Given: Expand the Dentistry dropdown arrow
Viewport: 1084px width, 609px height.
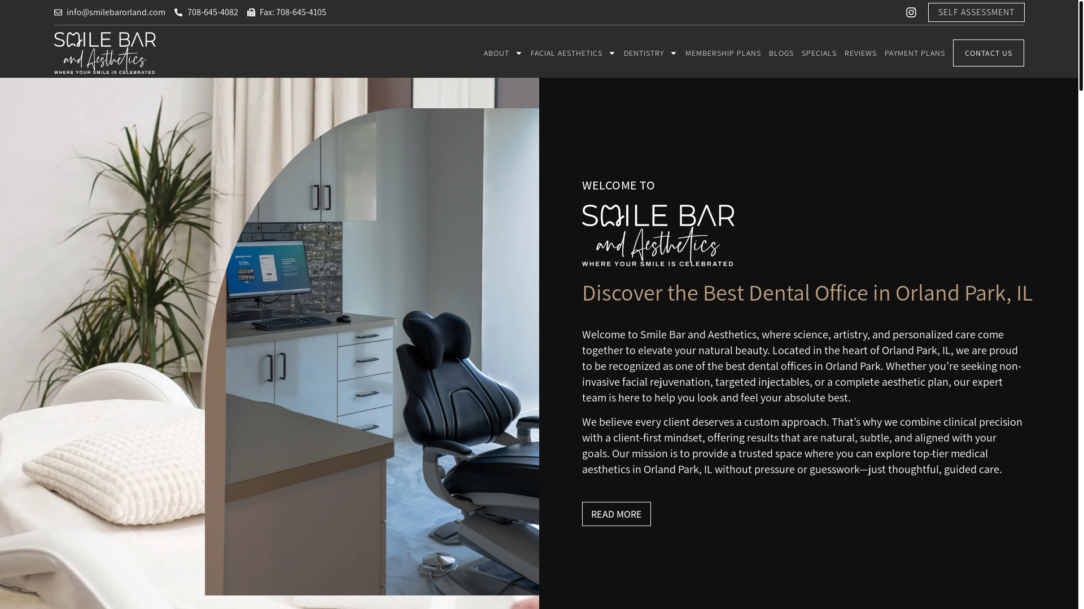Looking at the screenshot, I should [674, 53].
